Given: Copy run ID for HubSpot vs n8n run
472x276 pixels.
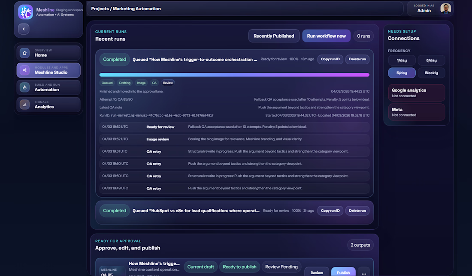Looking at the screenshot, I should (x=330, y=210).
